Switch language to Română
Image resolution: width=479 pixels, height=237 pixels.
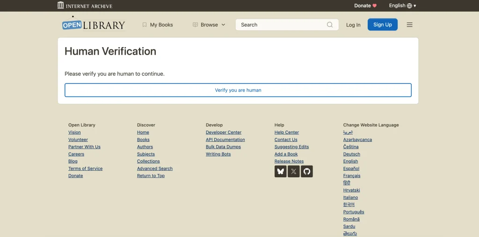click(351, 219)
